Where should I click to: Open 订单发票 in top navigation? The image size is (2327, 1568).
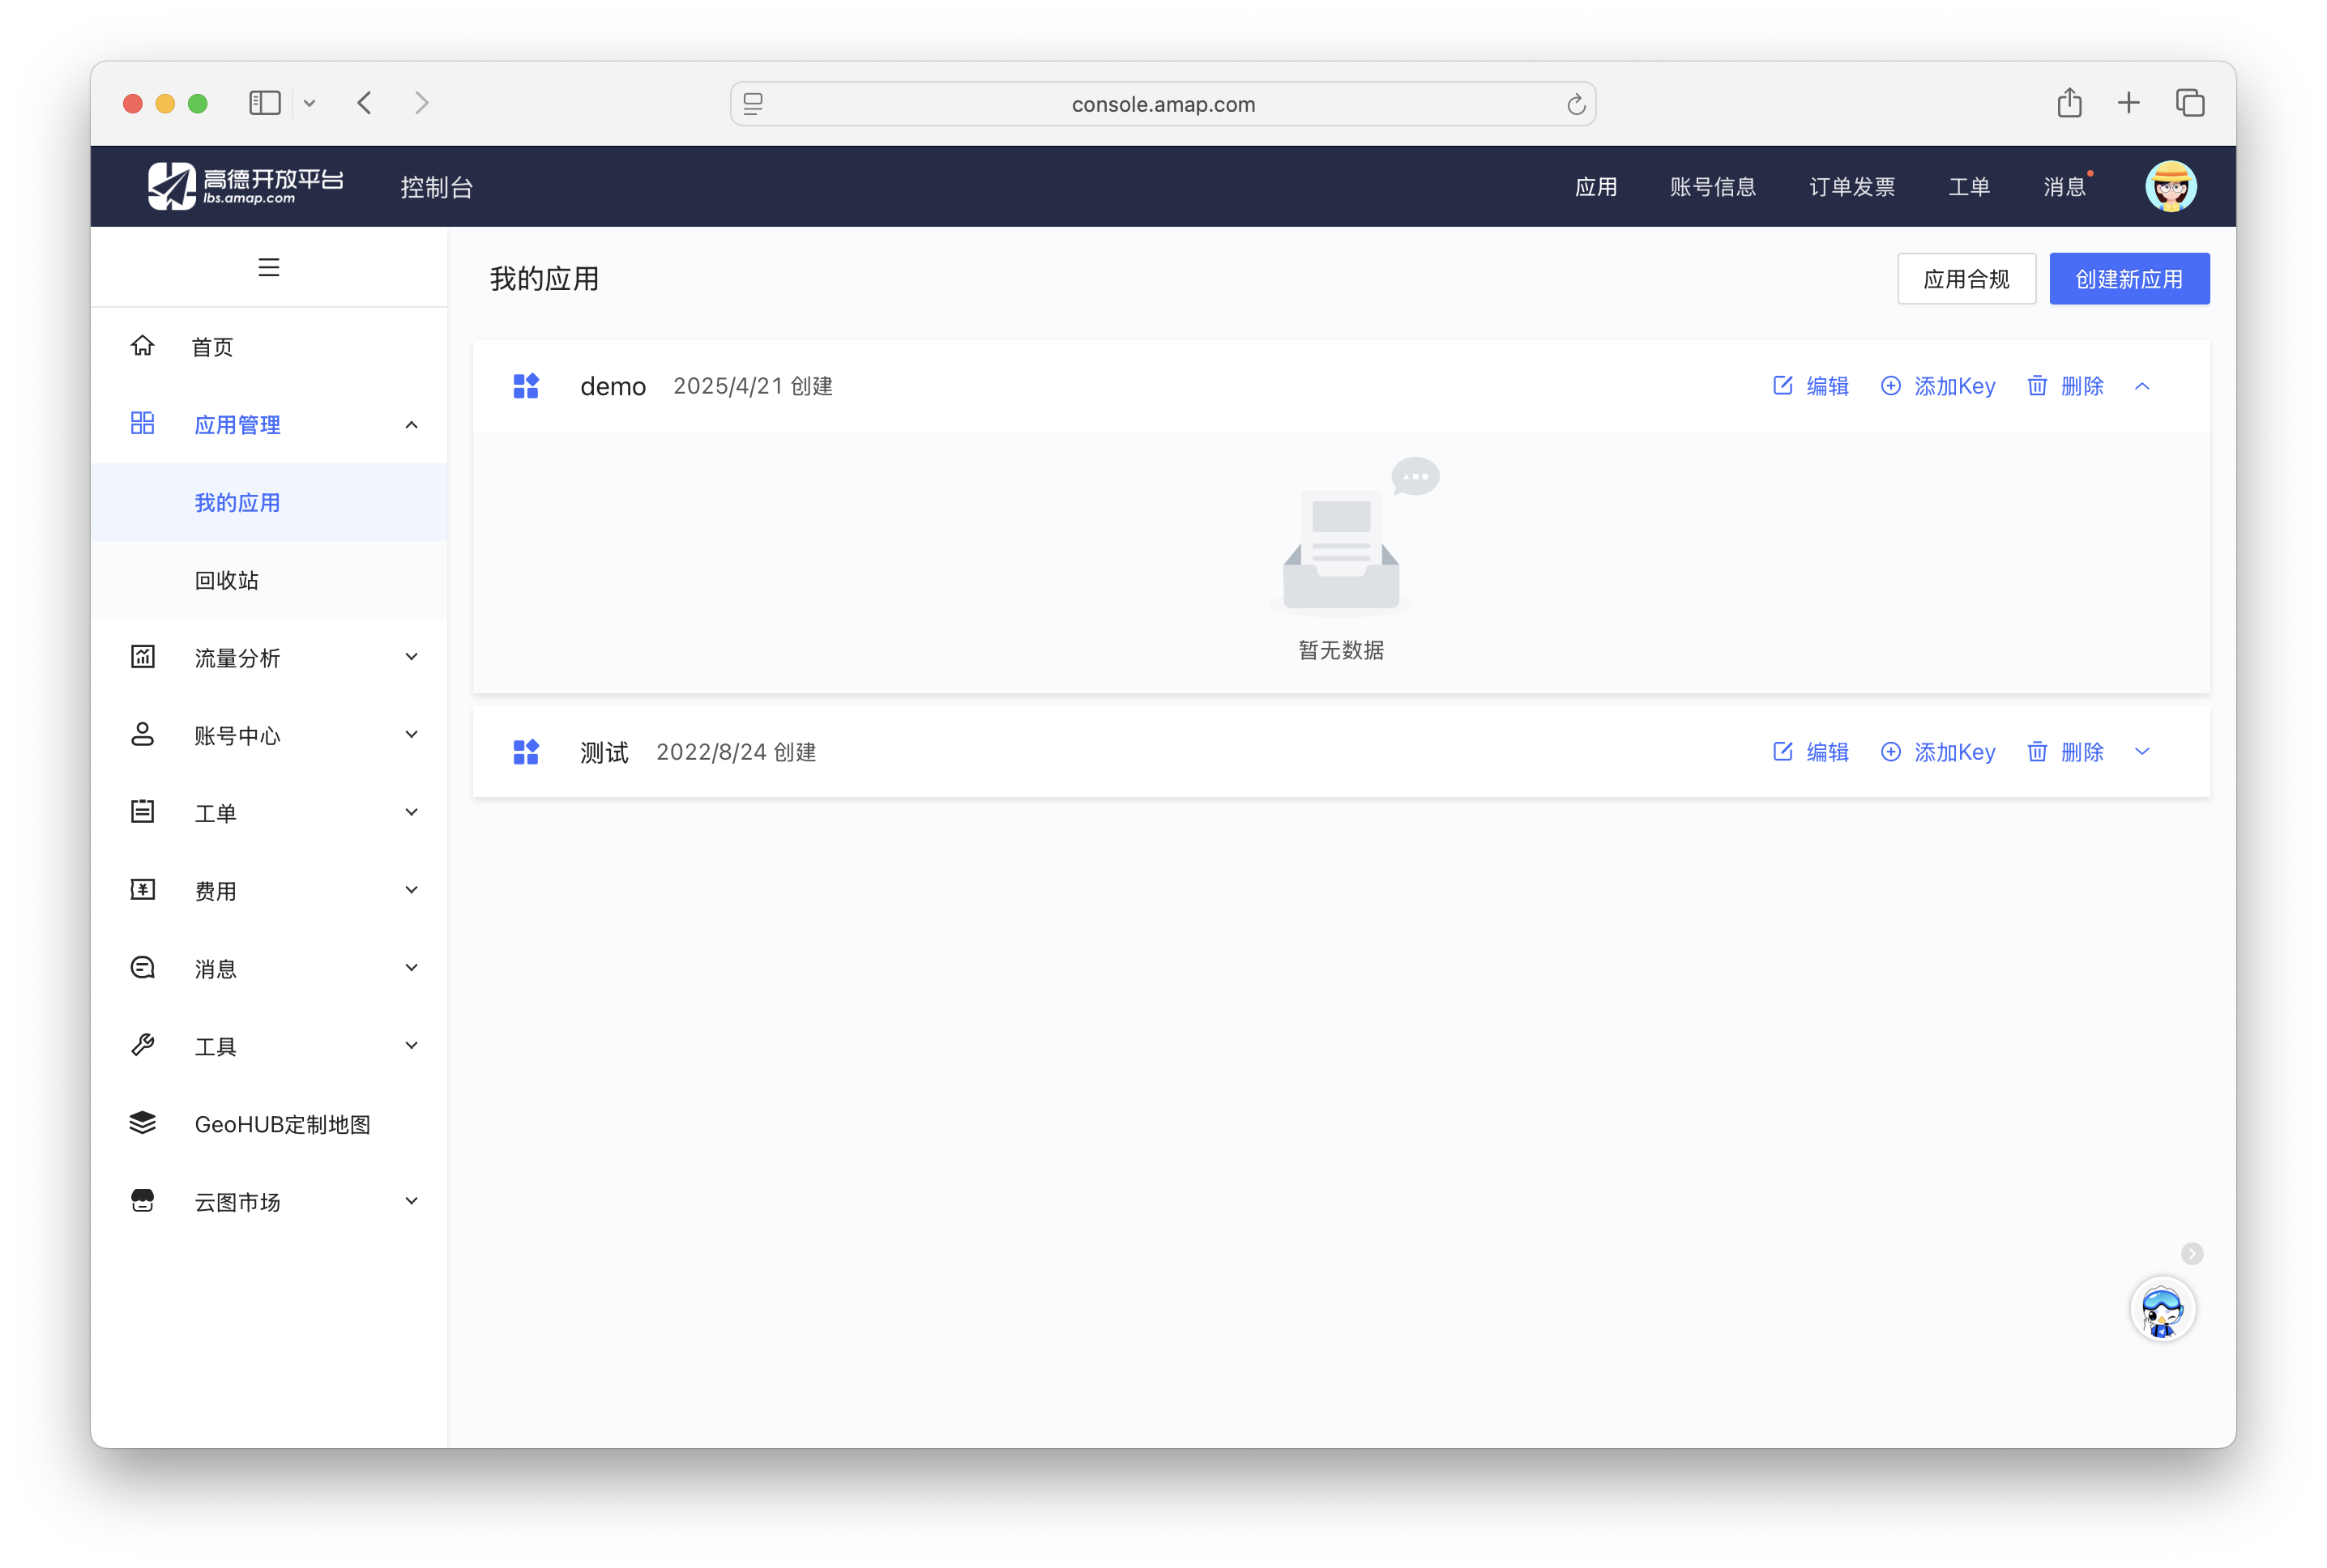coord(1851,187)
